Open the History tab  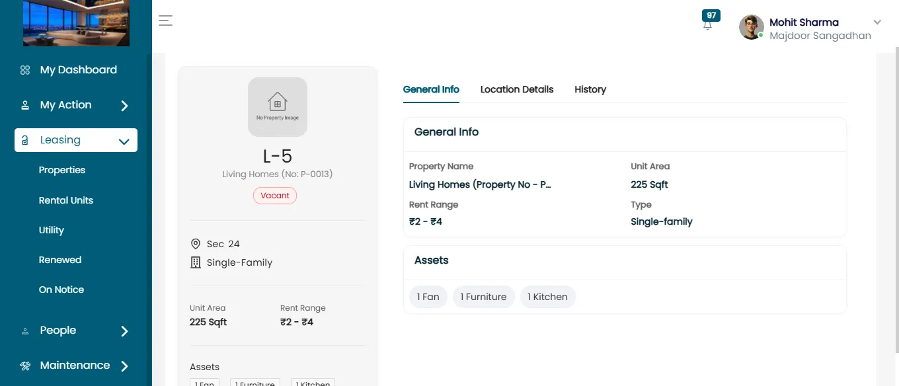click(x=590, y=89)
